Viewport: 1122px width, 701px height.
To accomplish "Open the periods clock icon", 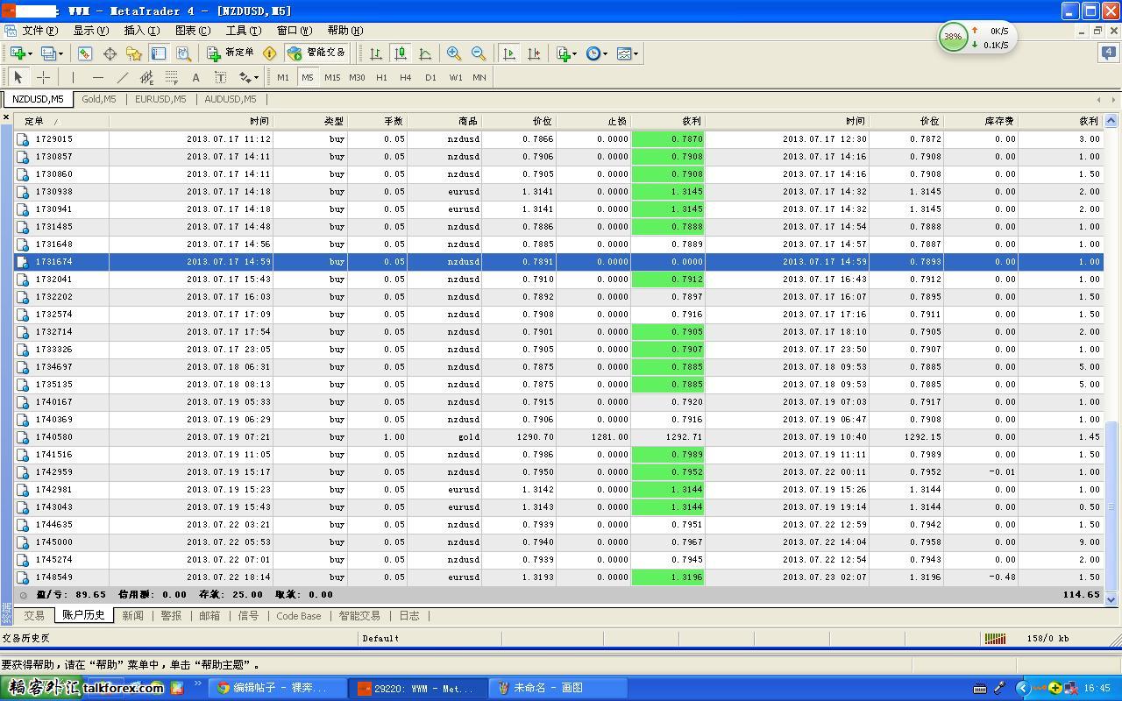I will tap(593, 53).
